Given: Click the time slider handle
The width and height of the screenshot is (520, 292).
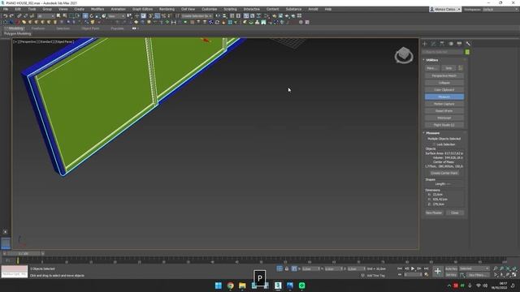Looking at the screenshot, I should [24, 254].
